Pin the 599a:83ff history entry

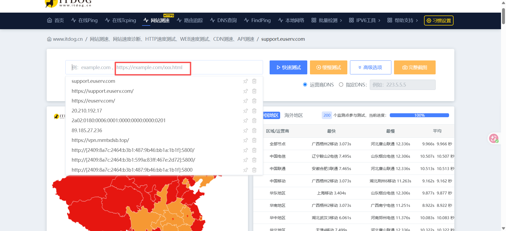tap(246, 160)
